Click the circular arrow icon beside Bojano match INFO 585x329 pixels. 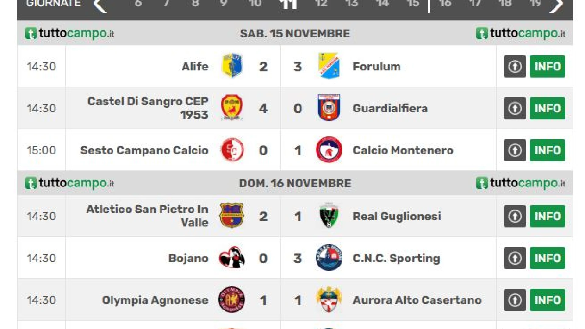(x=515, y=258)
